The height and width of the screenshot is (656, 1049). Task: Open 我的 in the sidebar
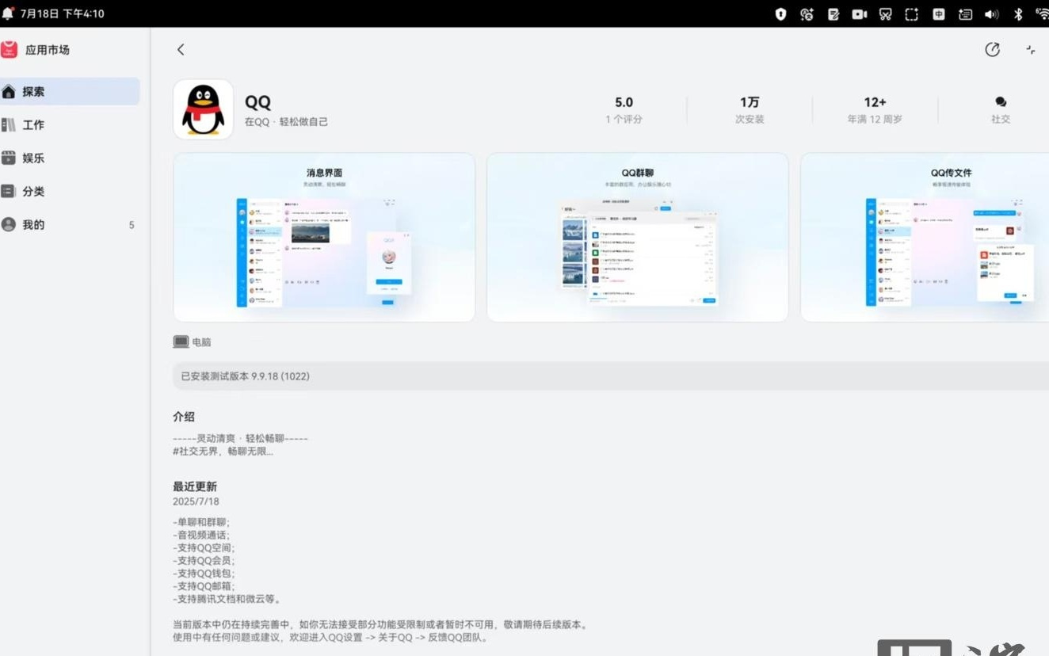pyautogui.click(x=70, y=224)
